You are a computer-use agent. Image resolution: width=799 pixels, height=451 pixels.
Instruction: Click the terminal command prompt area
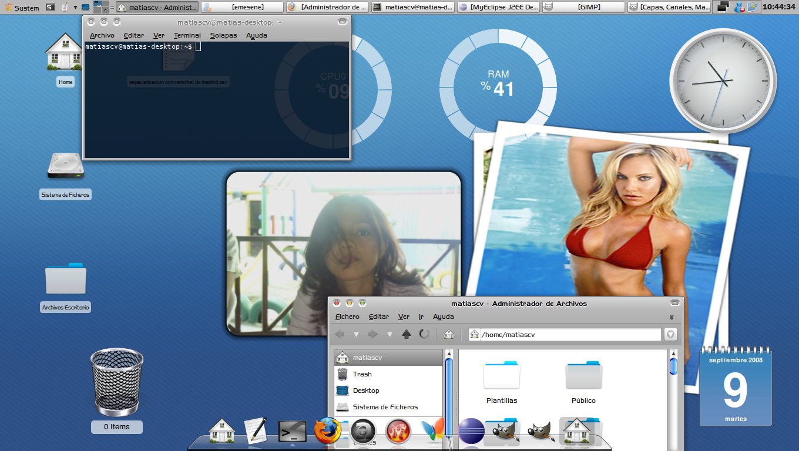217,100
